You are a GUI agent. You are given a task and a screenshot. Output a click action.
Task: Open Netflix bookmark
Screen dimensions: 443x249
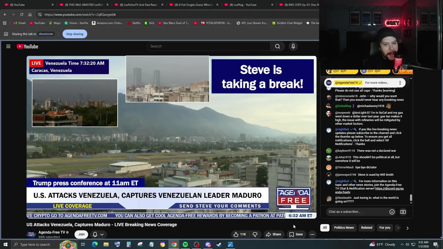click(x=134, y=23)
